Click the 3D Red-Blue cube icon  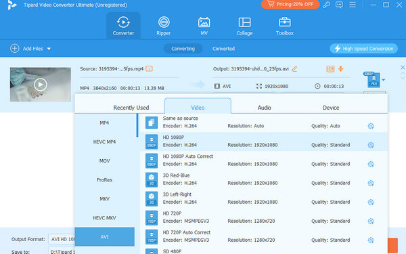point(152,179)
